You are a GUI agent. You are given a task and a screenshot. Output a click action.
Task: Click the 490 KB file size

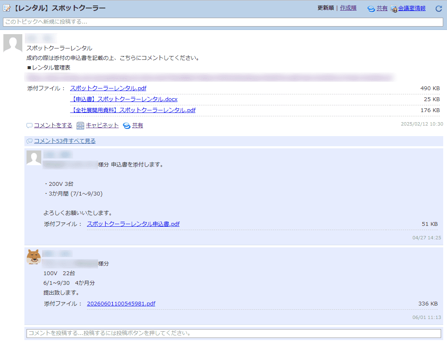[430, 88]
